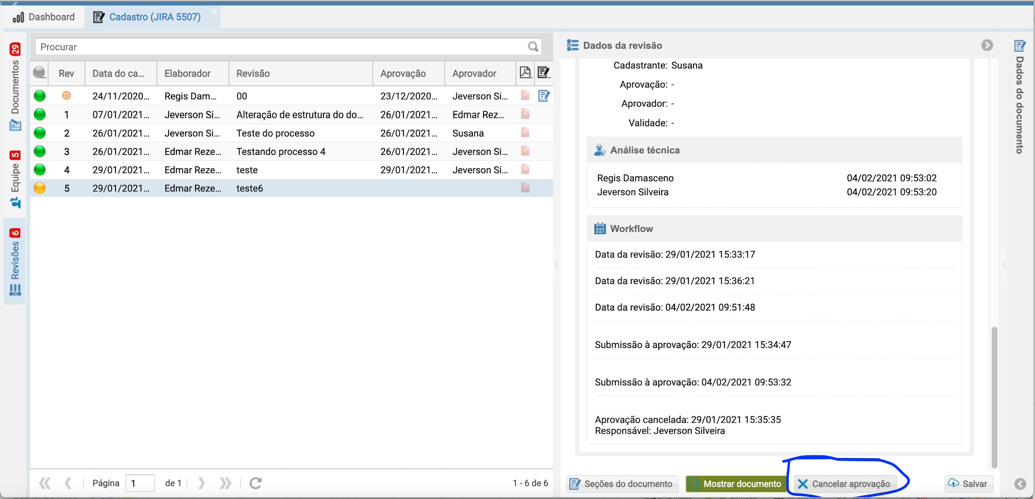Click the search magnifier icon
1035x499 pixels.
[533, 47]
